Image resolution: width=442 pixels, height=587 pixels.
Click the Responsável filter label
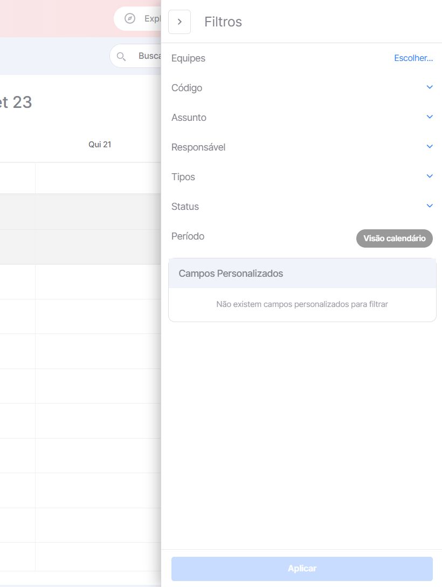(x=198, y=147)
